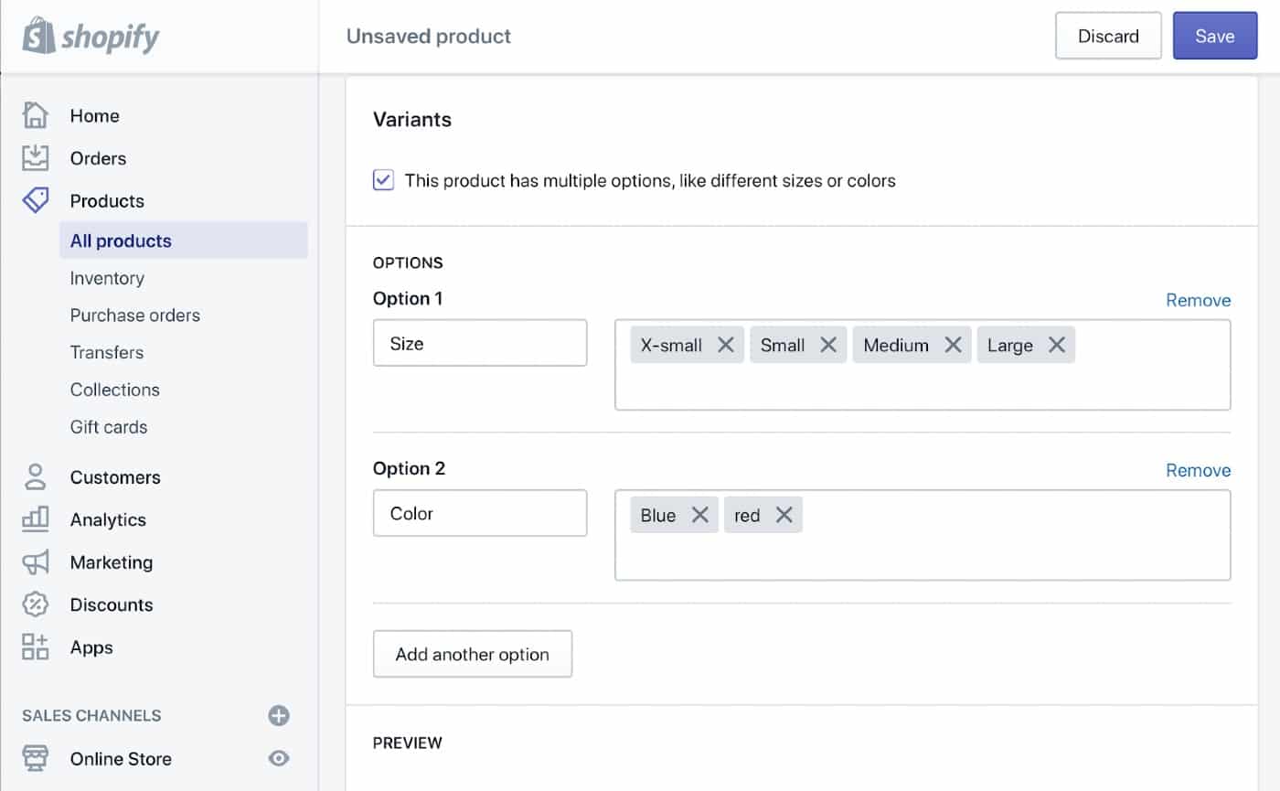Click the plus icon beside SALES CHANNELS
Viewport: 1280px width, 791px height.
click(x=279, y=716)
